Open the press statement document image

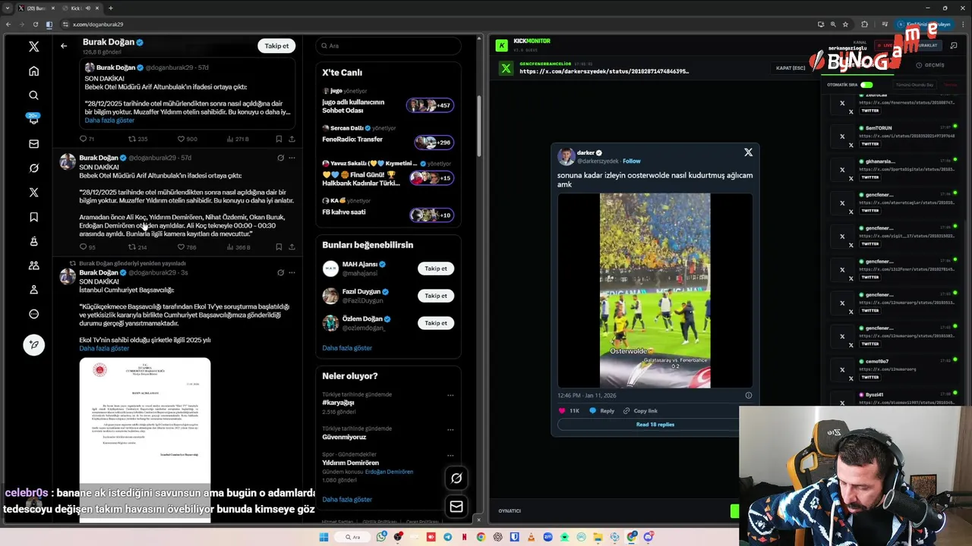(x=145, y=440)
